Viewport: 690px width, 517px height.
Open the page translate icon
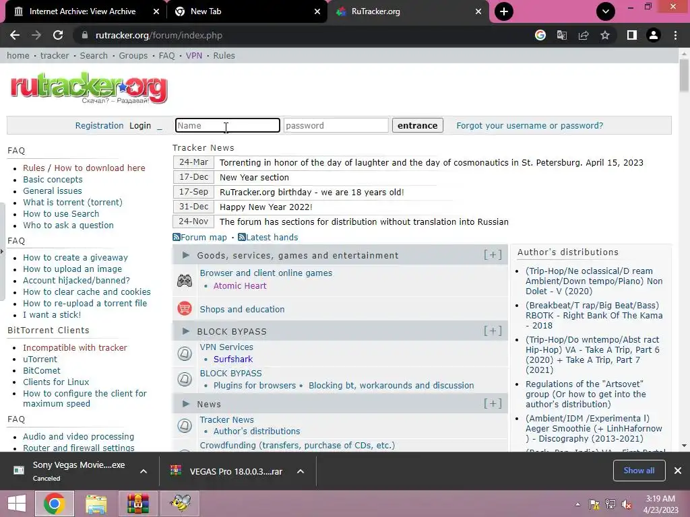tap(562, 35)
